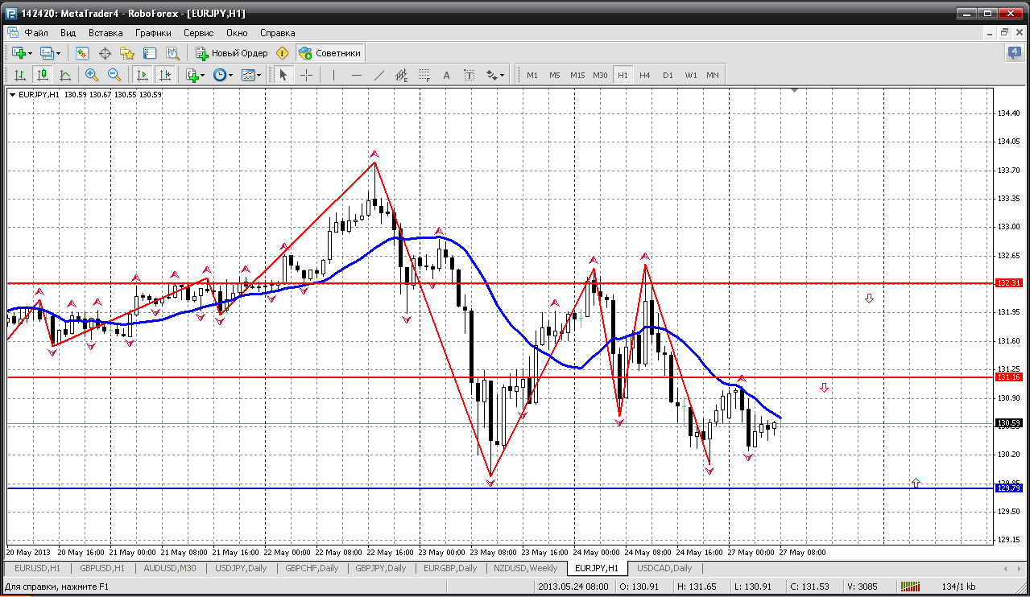Zoom out on the chart

click(114, 75)
